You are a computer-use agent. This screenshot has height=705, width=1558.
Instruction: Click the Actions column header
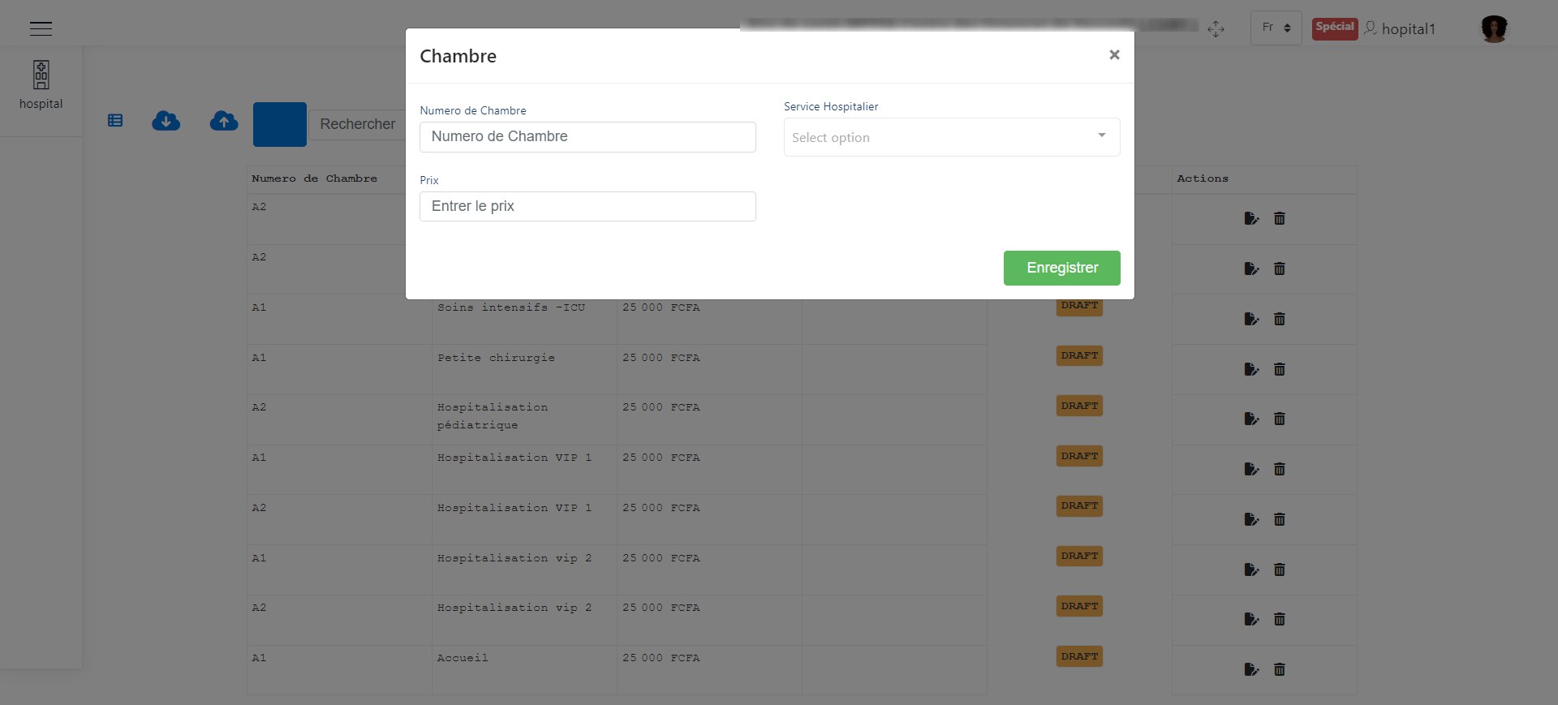pos(1203,178)
